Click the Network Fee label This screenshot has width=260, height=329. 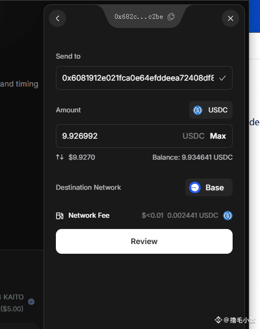click(89, 216)
